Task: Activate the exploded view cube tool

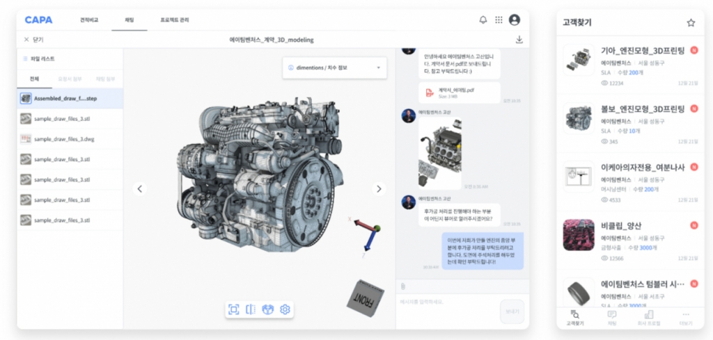Action: point(268,309)
